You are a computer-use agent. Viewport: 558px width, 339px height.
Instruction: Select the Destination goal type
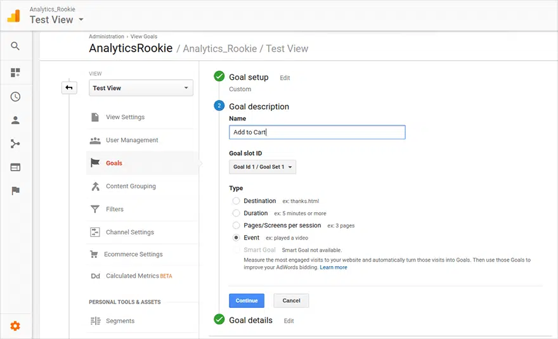237,201
